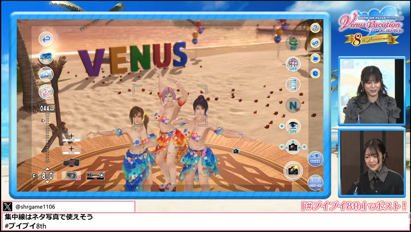411x232 pixels.
Task: Add a FRAME with plus button
Action: [71, 137]
